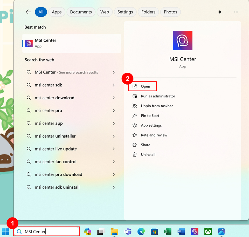Open the Windows Start button
This screenshot has height=237, width=249.
tap(6, 232)
